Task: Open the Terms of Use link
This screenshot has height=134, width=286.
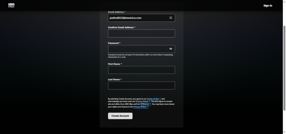Action: pos(154,99)
